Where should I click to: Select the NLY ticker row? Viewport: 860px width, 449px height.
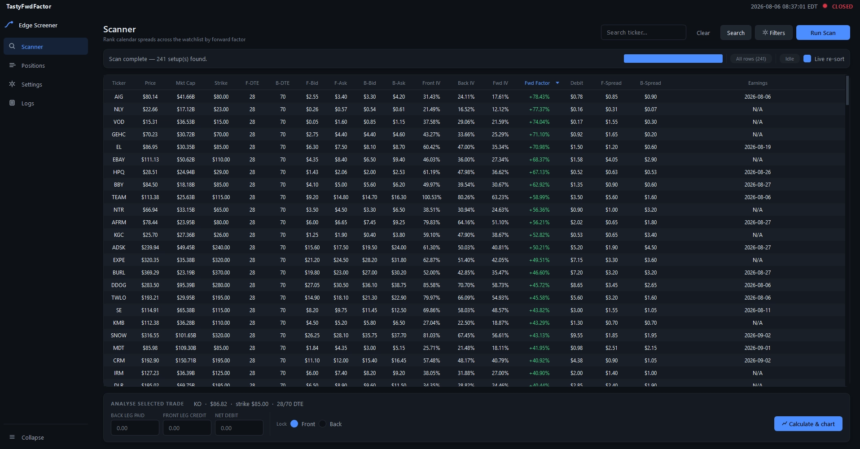[474, 109]
